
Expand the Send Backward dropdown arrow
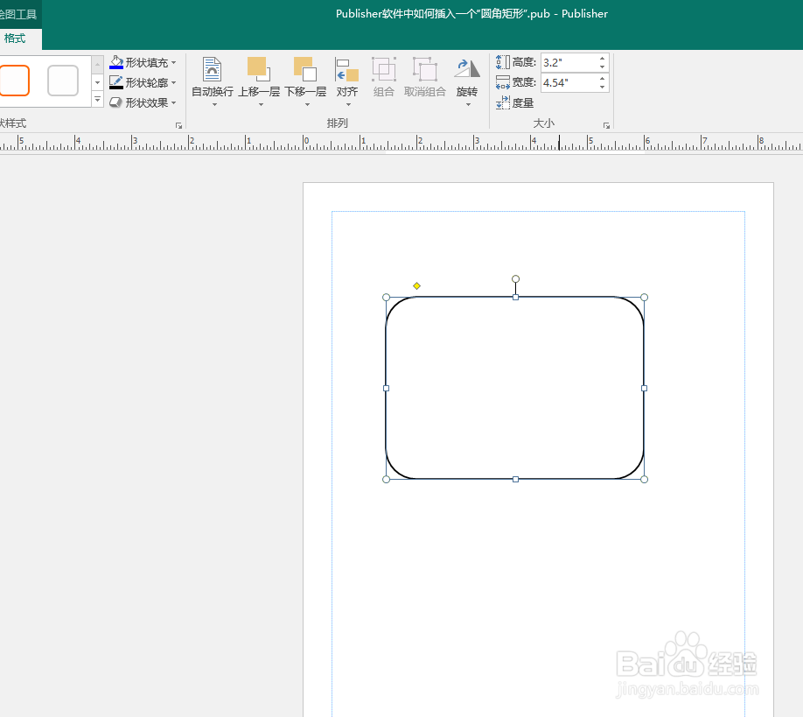coord(307,104)
